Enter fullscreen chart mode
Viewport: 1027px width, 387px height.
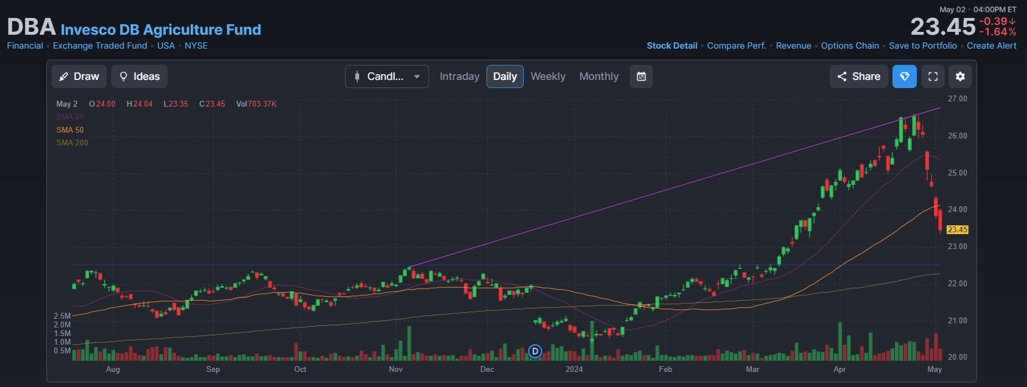(933, 76)
